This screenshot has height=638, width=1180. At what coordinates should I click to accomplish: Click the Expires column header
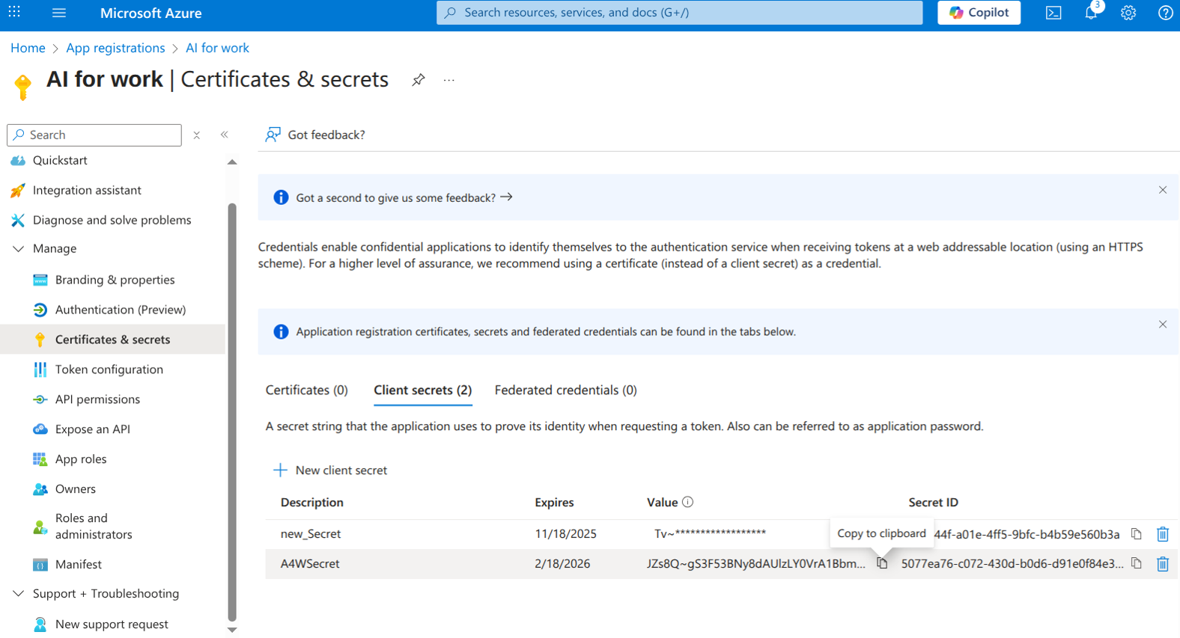click(554, 503)
